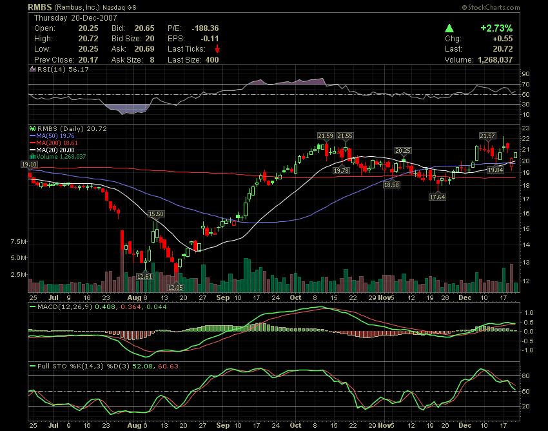Viewport: 548px width, 431px height.
Task: Click the green up-triangle price change icon
Action: click(x=449, y=28)
